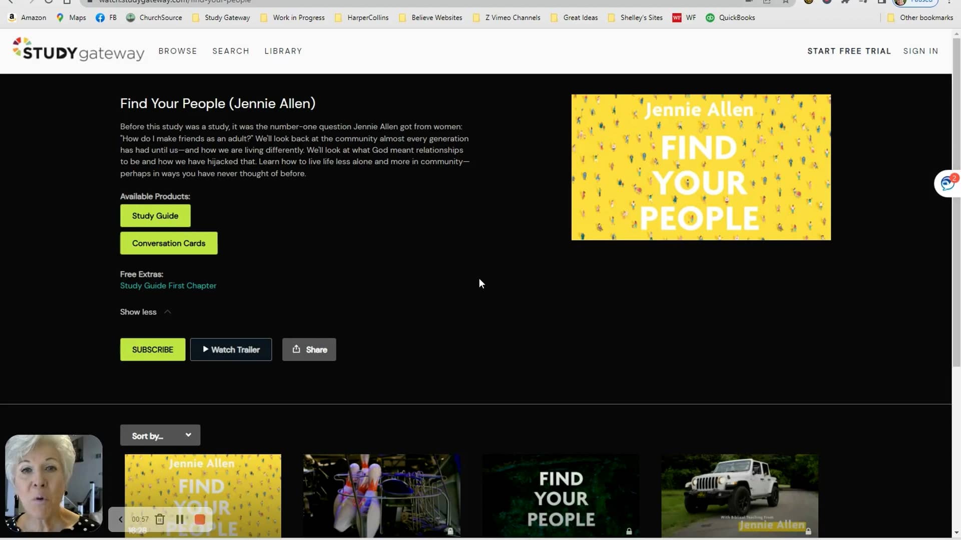Click the SUBSCRIBE button
Image resolution: width=961 pixels, height=540 pixels.
pos(152,349)
